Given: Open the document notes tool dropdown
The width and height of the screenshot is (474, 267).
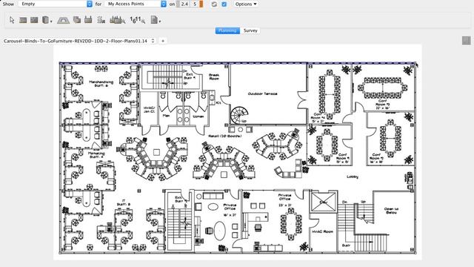Looking at the screenshot, I should 156,20.
